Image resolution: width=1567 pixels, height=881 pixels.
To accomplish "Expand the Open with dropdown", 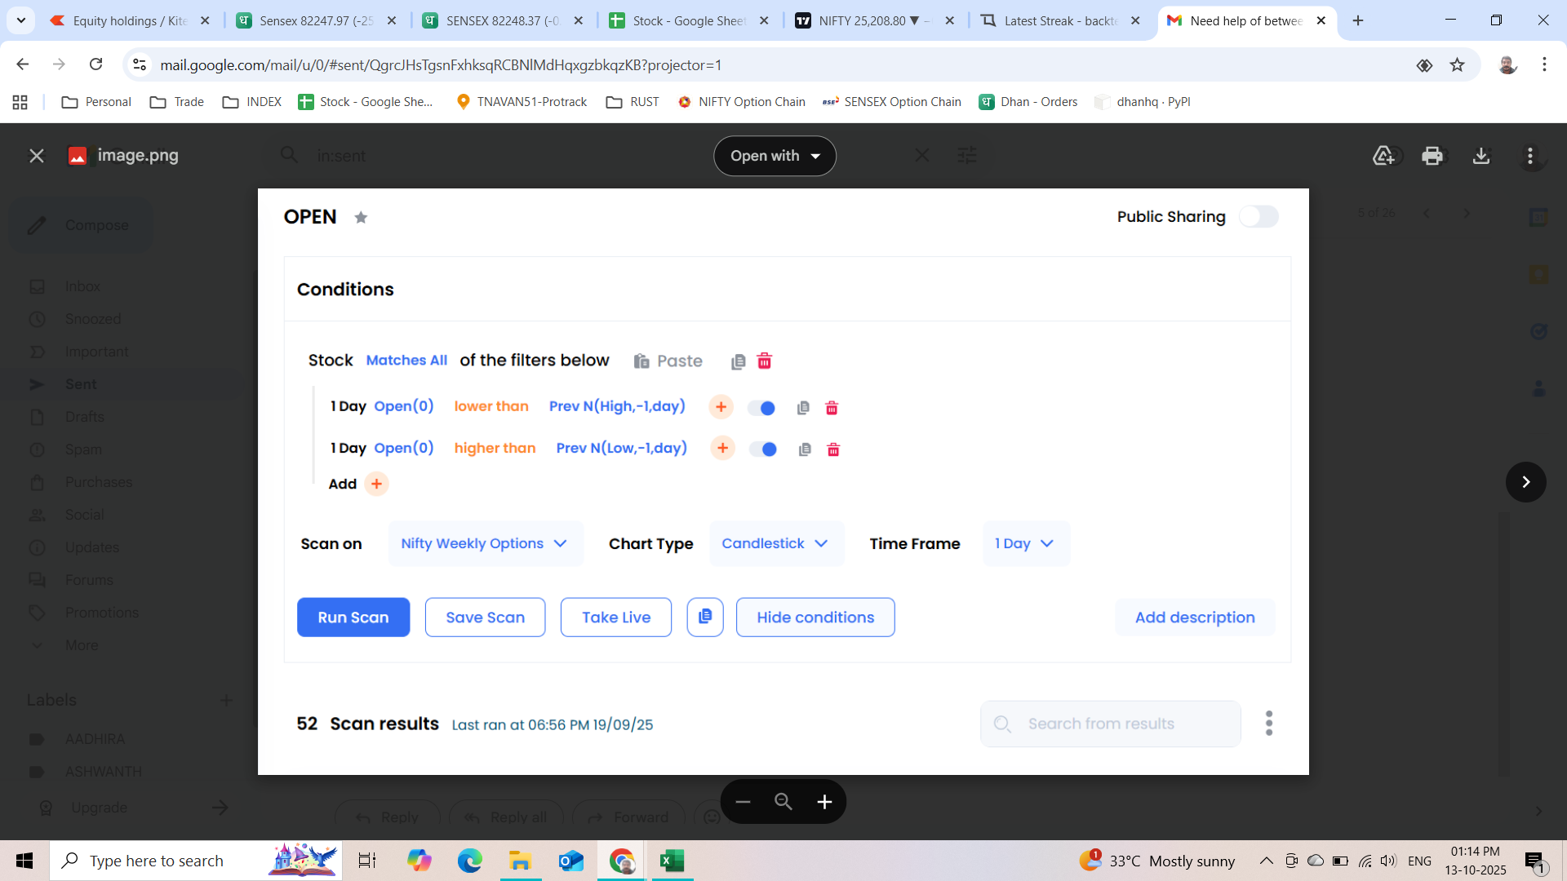I will coord(775,156).
